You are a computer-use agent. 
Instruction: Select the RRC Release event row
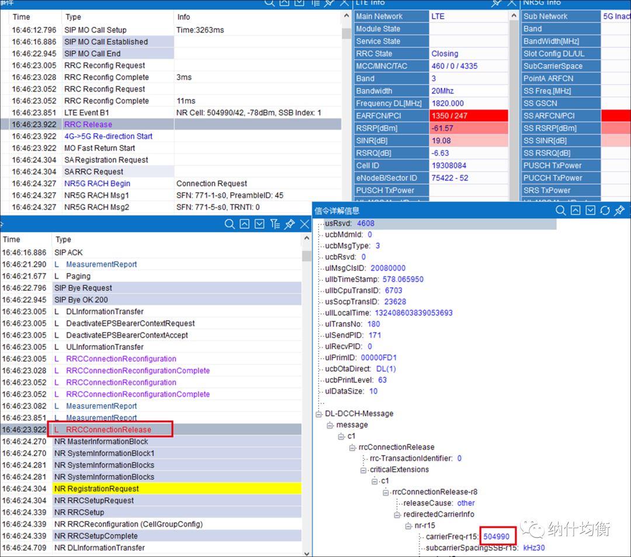tap(171, 124)
